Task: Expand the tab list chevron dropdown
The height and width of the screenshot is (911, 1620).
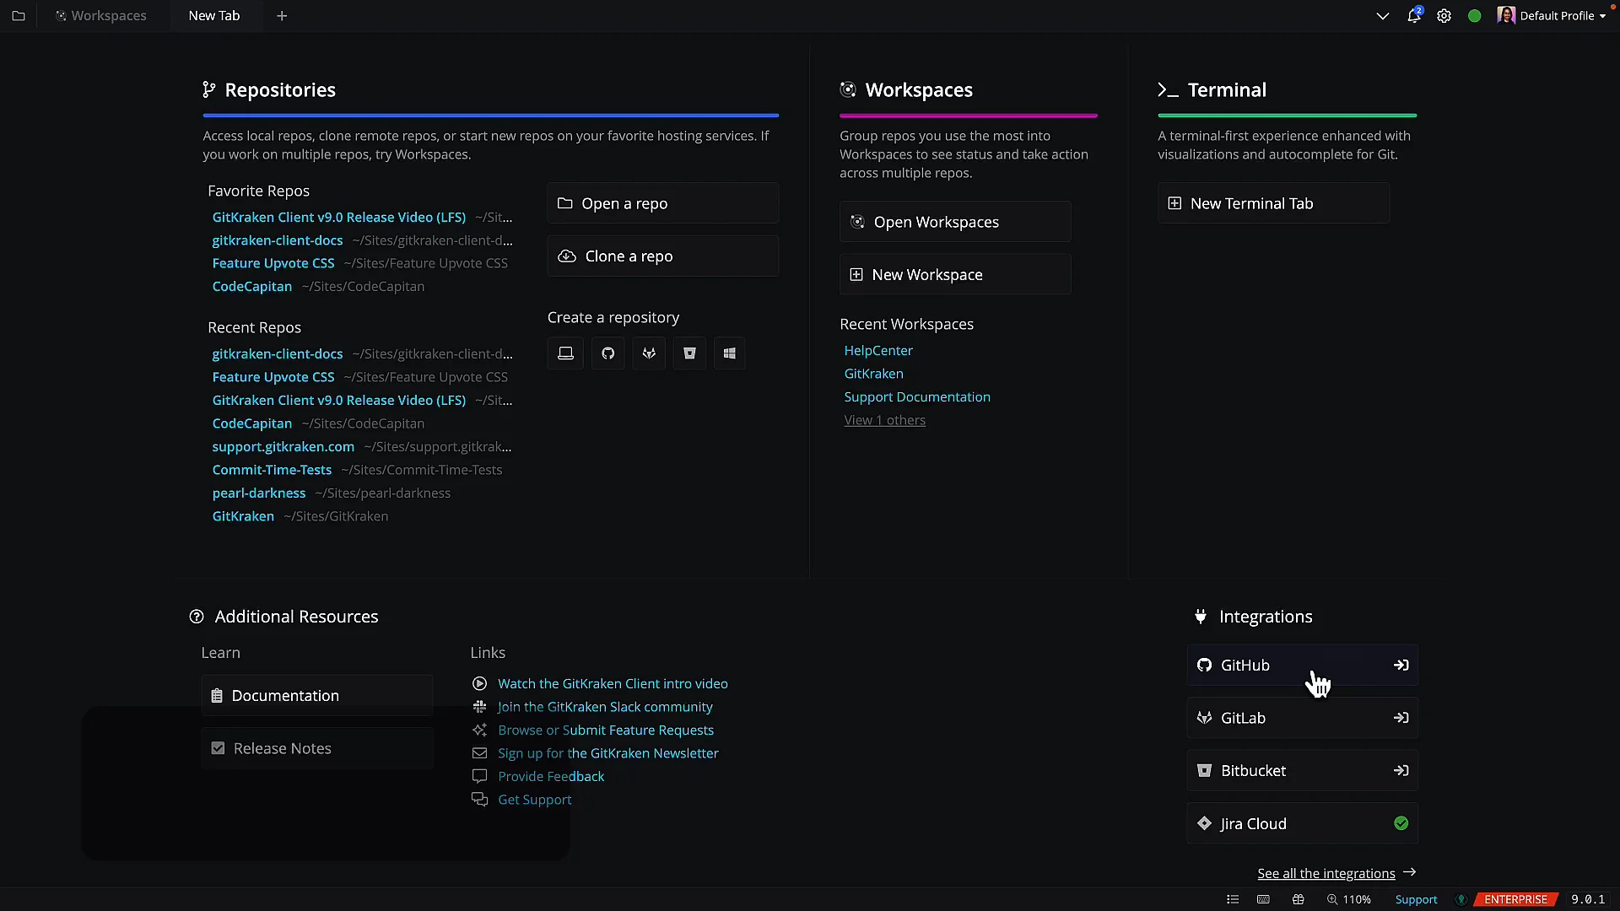Action: pos(1382,16)
